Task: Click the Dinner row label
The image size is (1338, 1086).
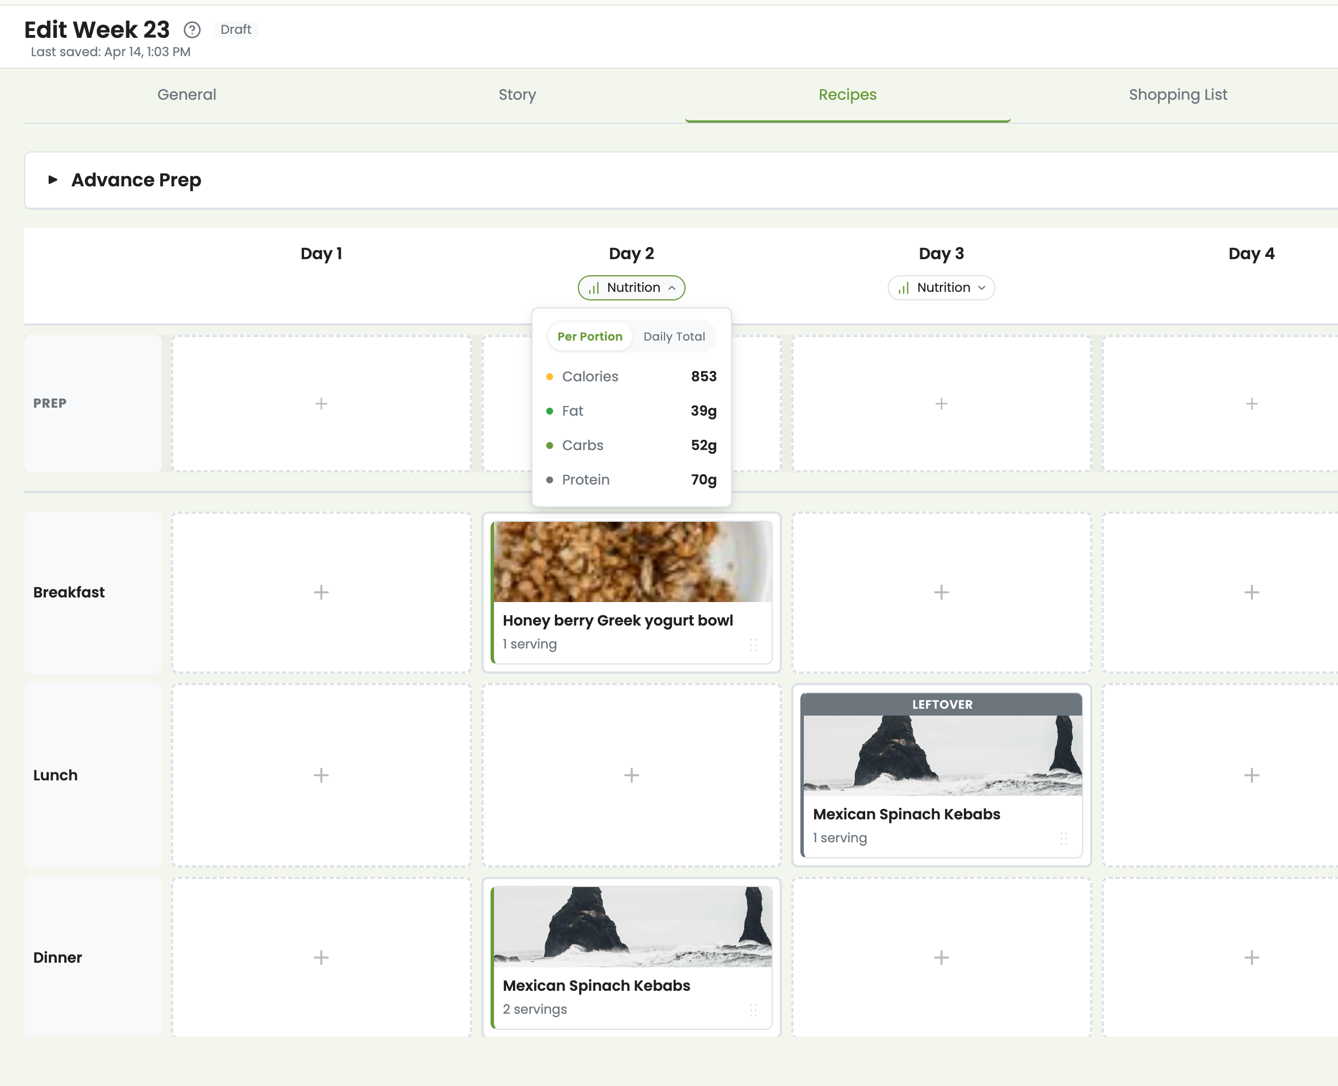Action: 57,958
